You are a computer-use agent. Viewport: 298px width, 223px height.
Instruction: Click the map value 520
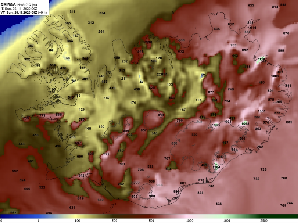coord(194,135)
